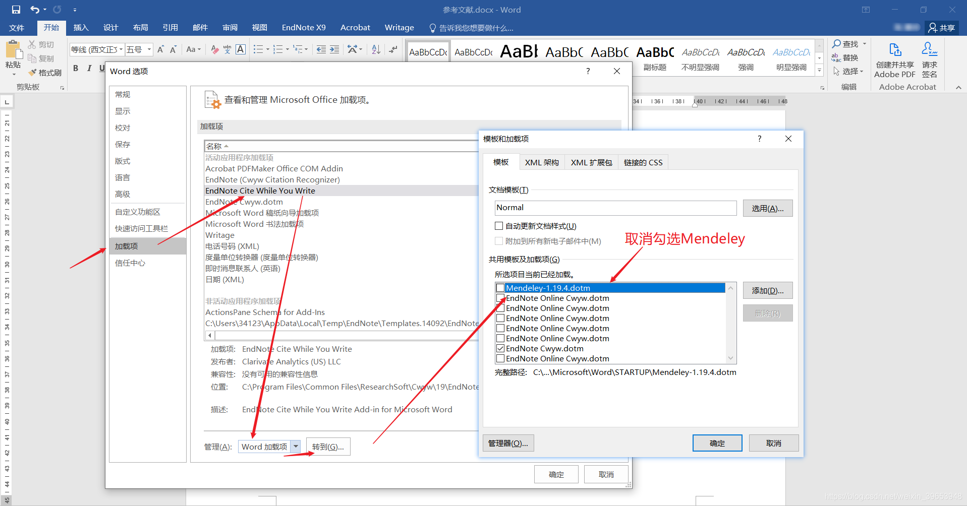Open the 管理 Word 加载项 combo box

pyautogui.click(x=269, y=447)
